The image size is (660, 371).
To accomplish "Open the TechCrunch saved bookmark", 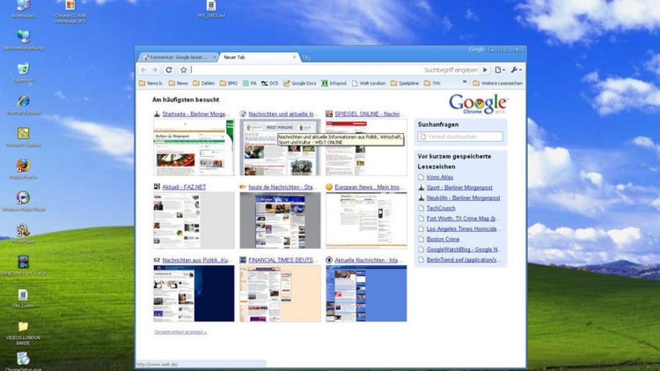I will coord(442,208).
